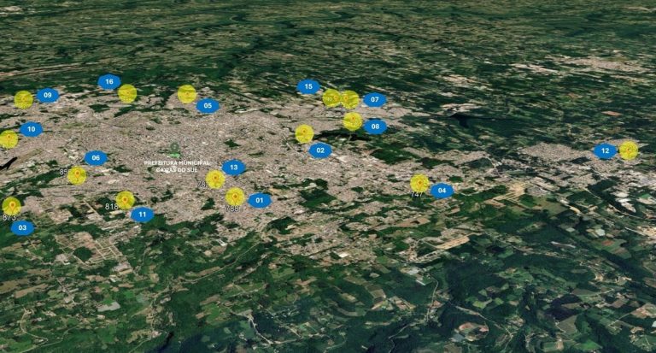Click the yellow pin beside marker 12
This screenshot has width=656, height=353.
pos(629,150)
